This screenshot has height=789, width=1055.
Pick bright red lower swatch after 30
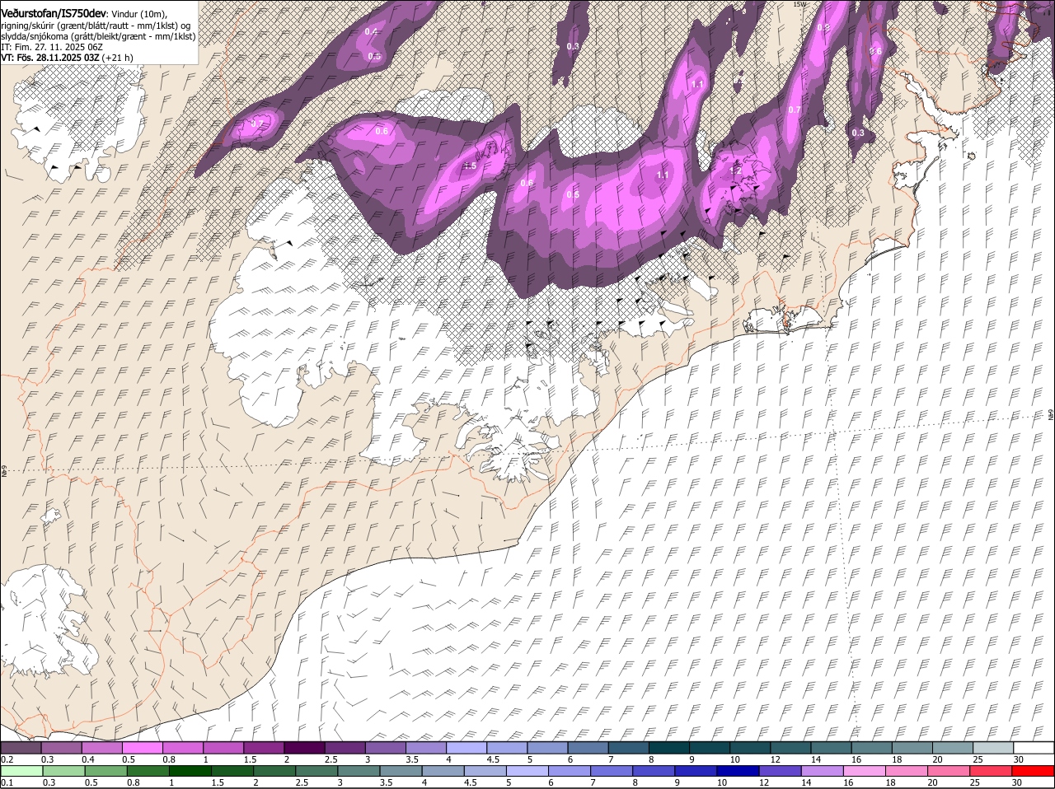click(1034, 772)
